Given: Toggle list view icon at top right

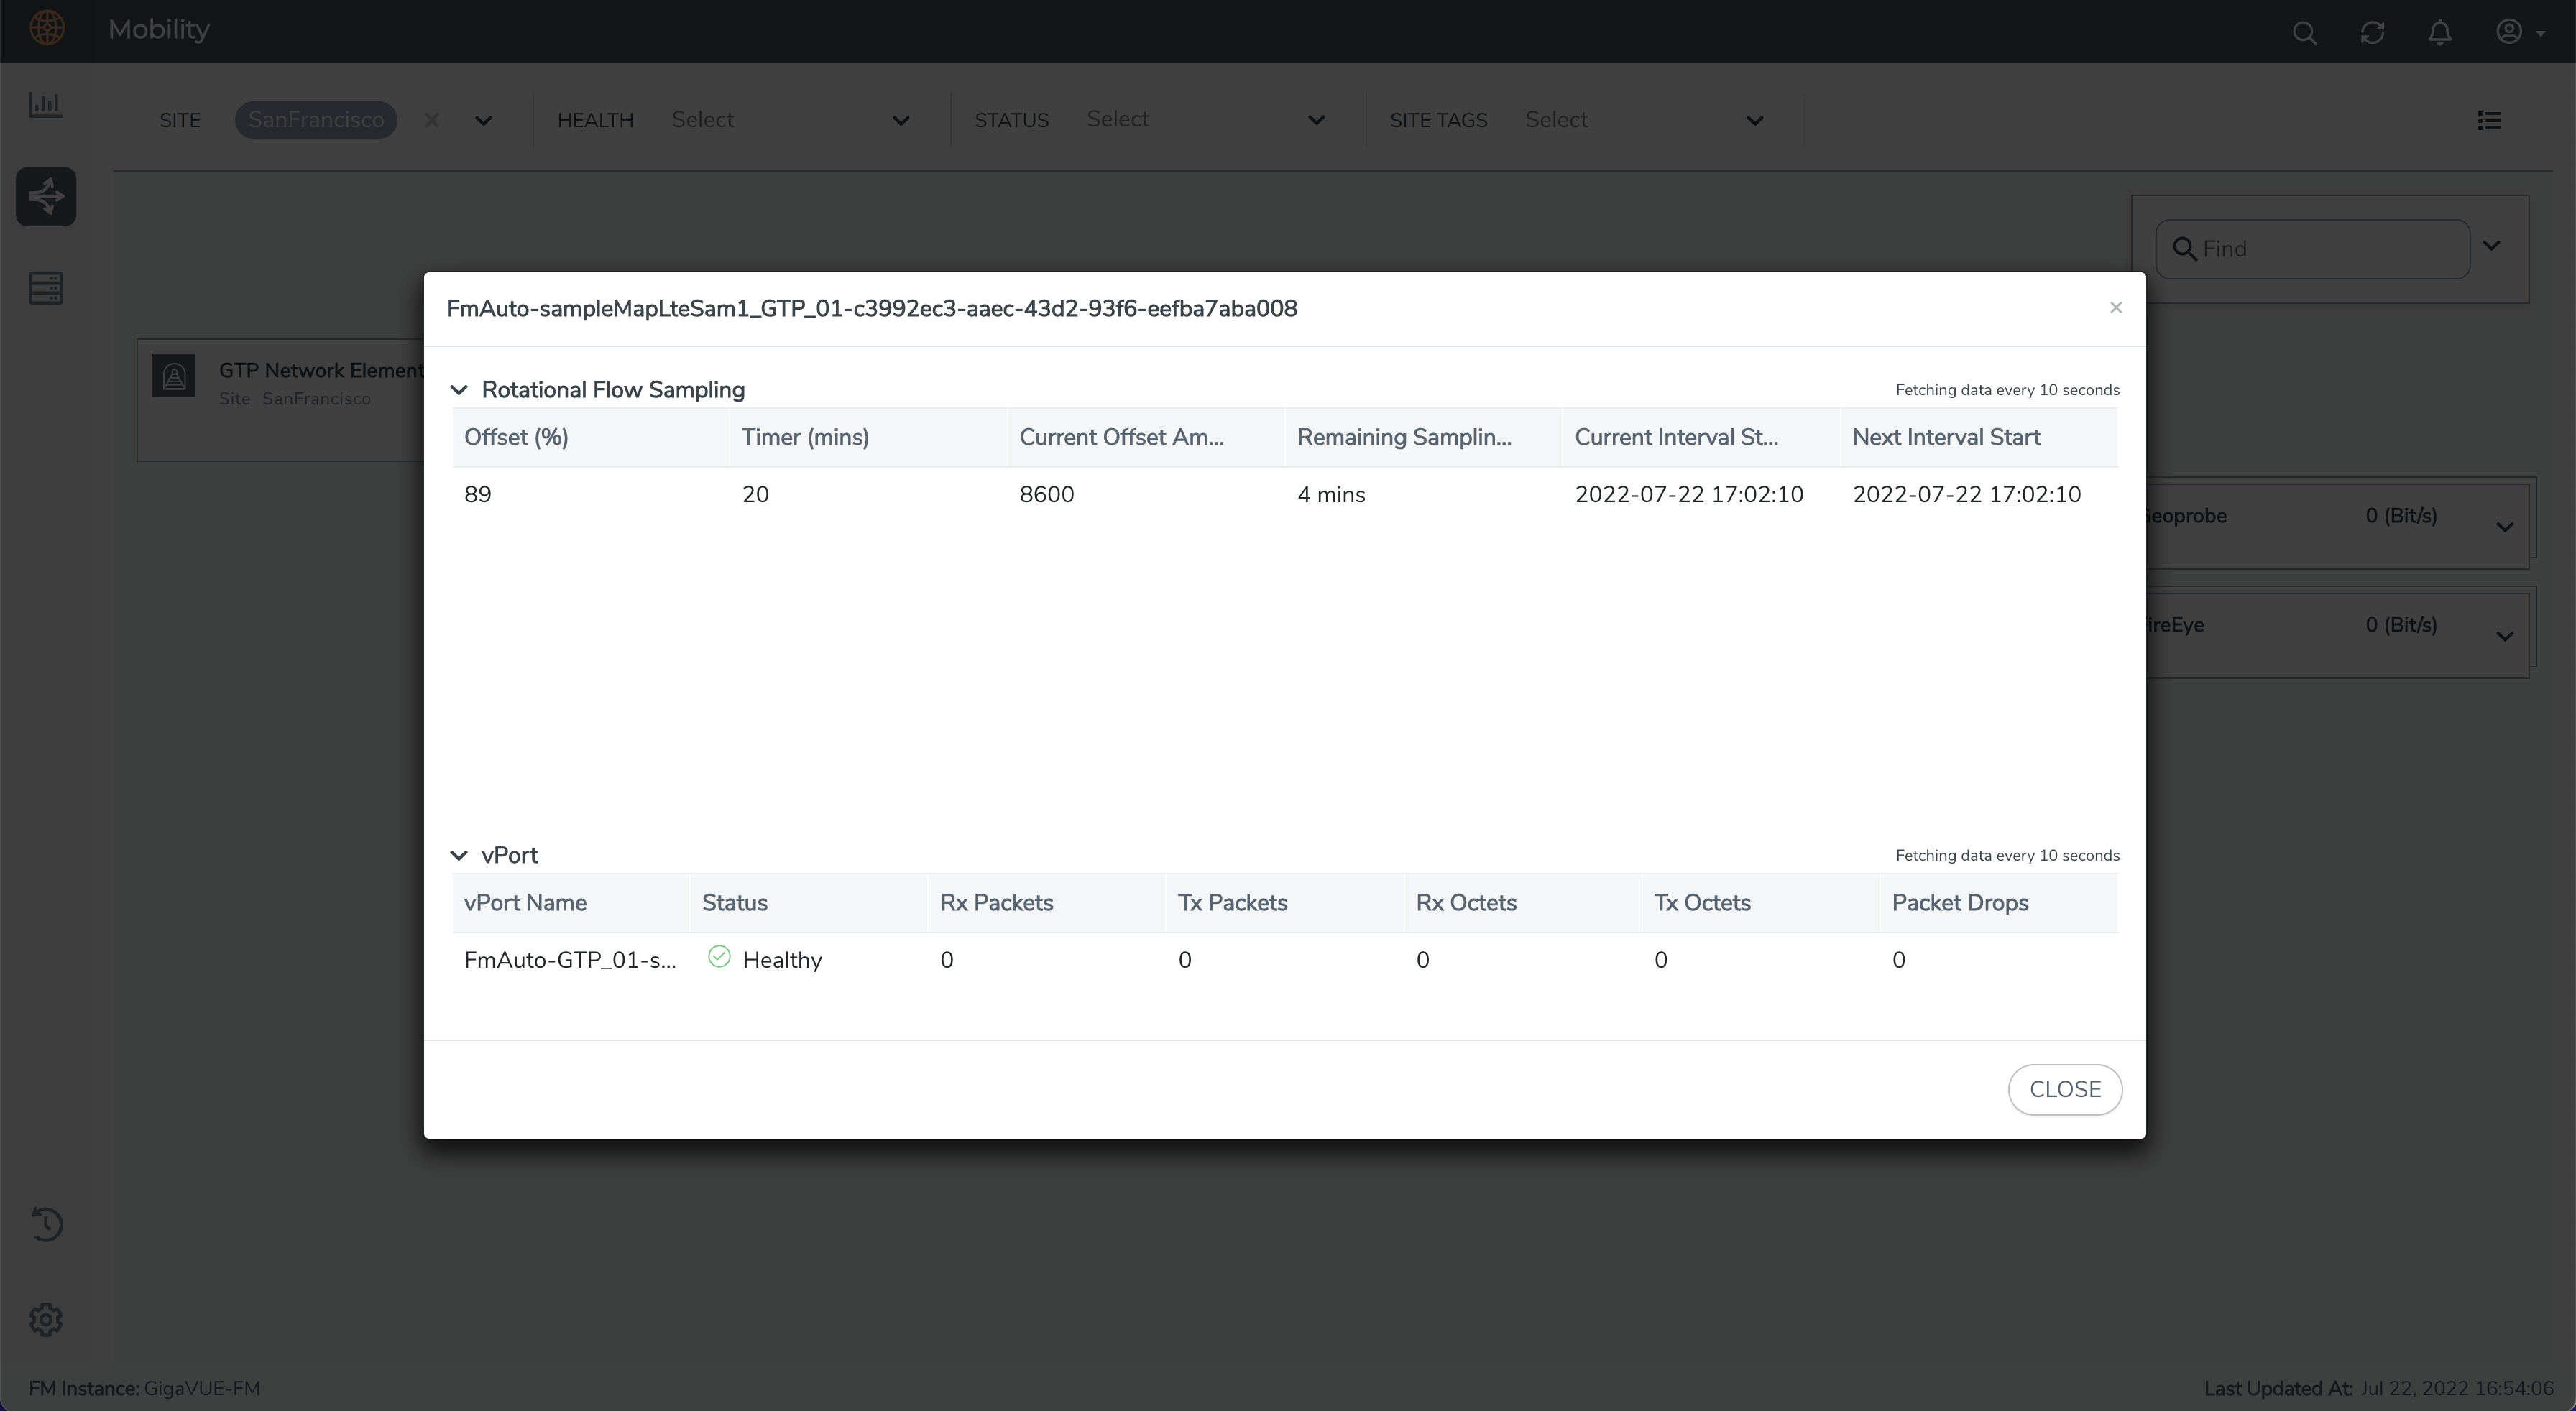Looking at the screenshot, I should tap(2489, 121).
